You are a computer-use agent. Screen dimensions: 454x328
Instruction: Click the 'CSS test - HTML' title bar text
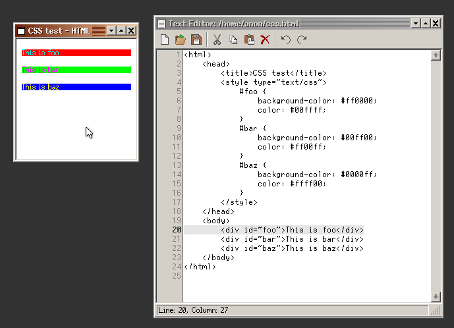[59, 31]
